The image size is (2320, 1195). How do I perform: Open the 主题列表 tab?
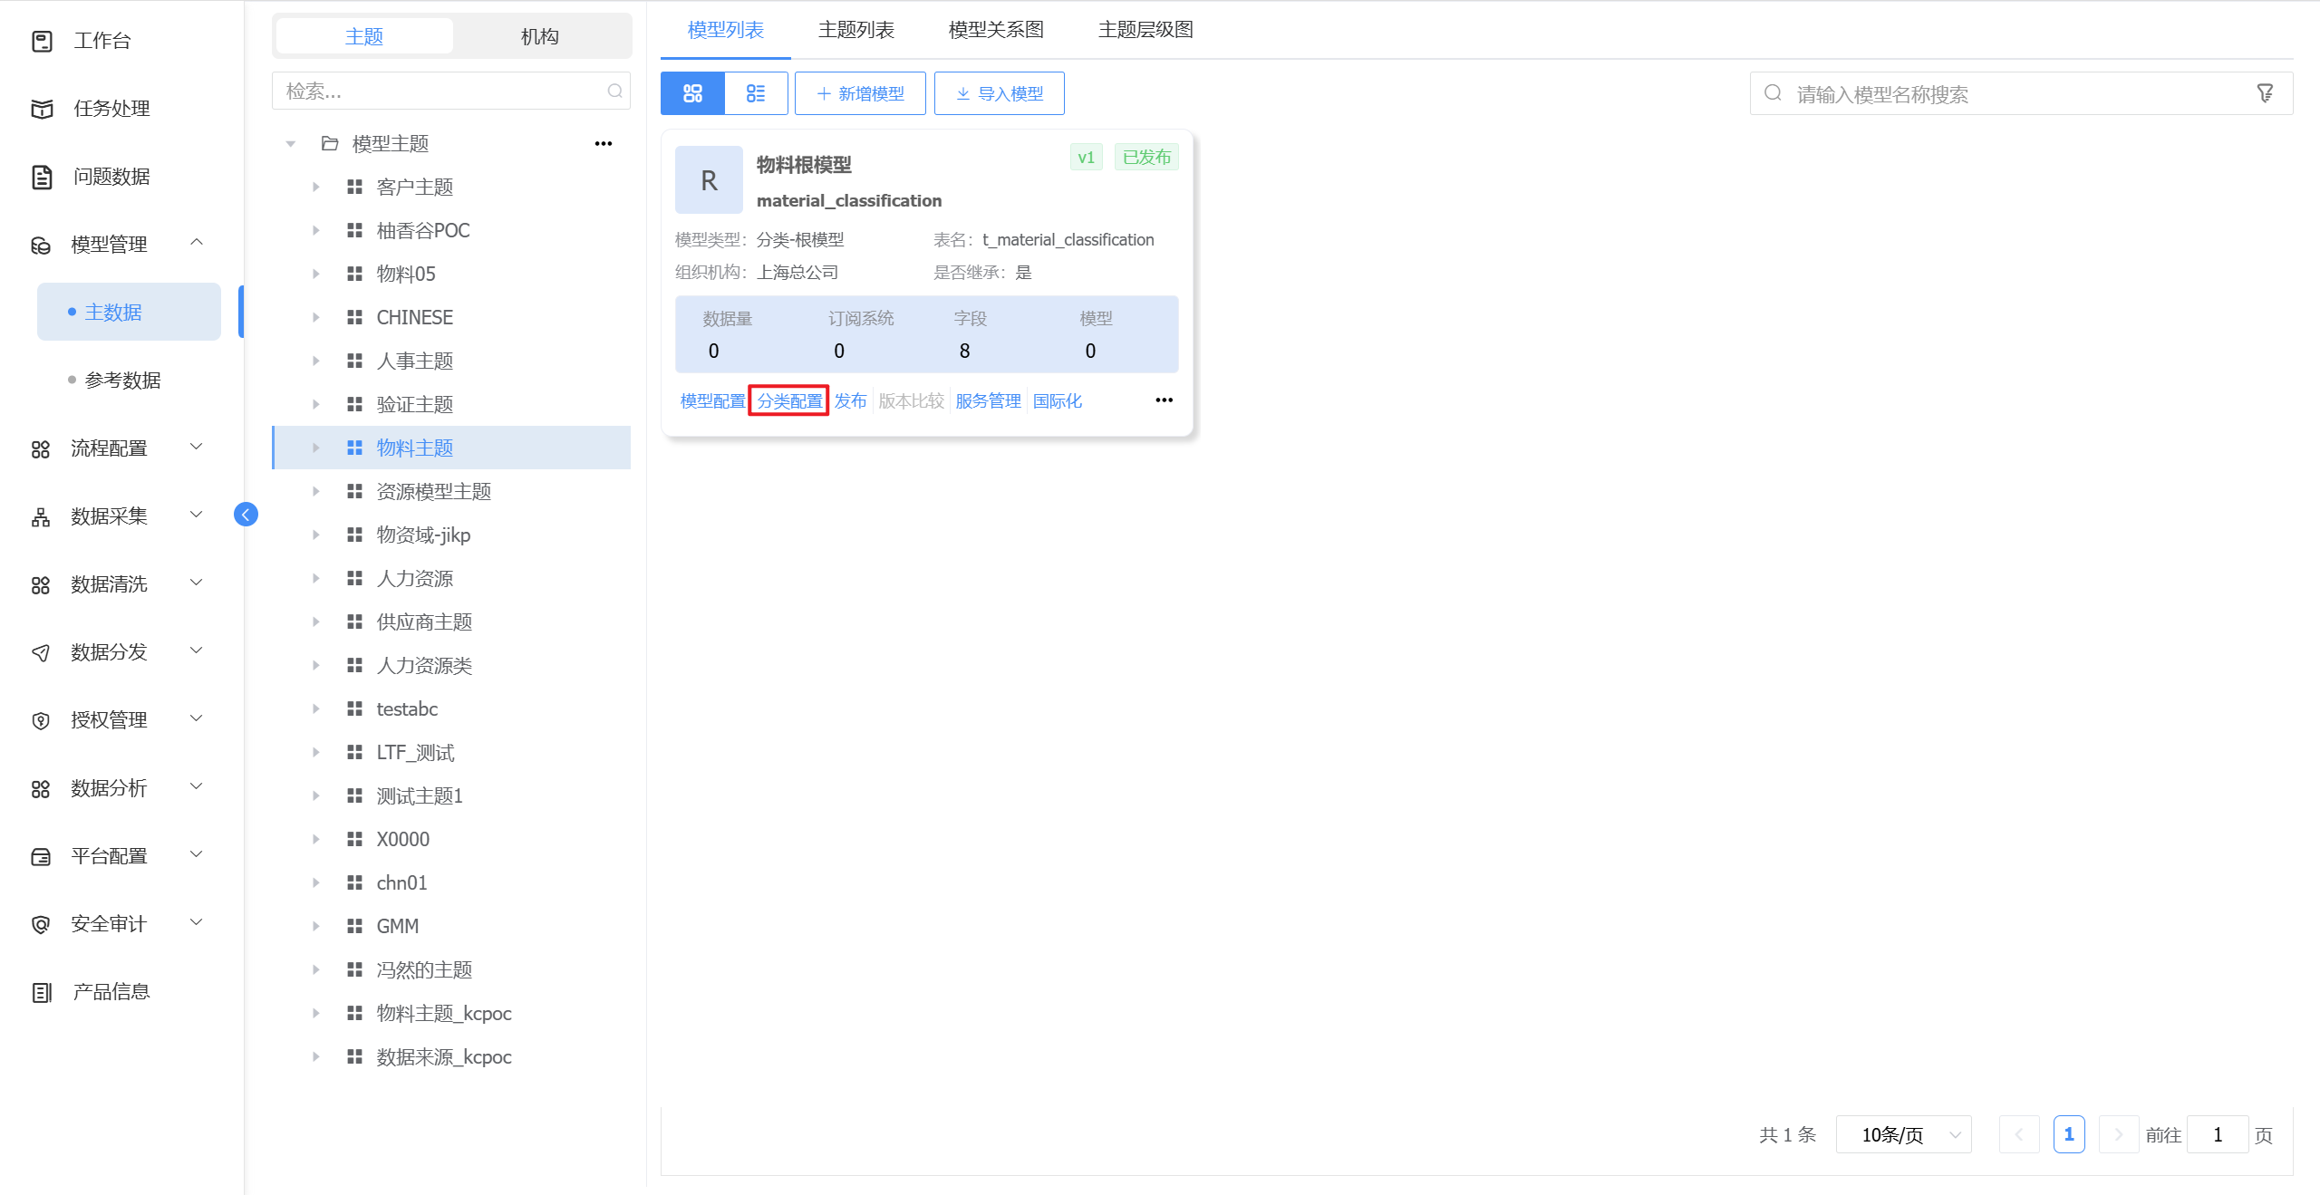coord(855,30)
